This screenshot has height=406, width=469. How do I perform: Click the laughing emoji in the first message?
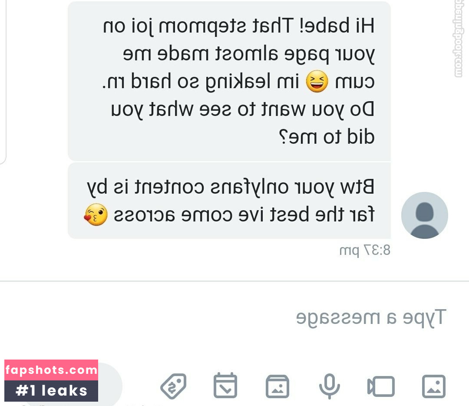[x=317, y=81]
